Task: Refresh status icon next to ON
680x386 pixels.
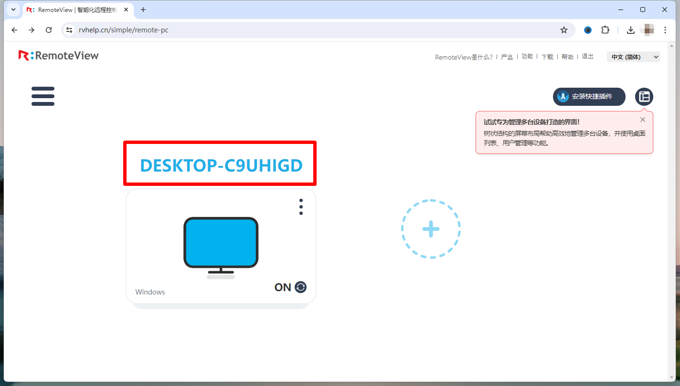Action: pyautogui.click(x=300, y=287)
